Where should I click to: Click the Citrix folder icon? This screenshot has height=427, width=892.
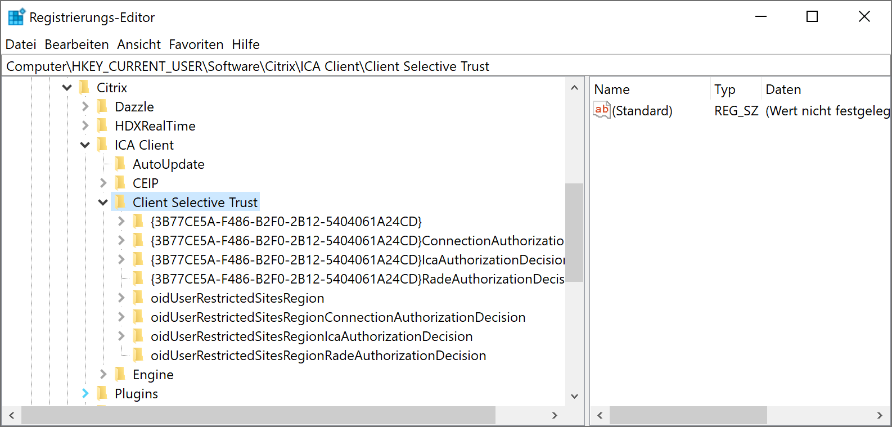(84, 87)
